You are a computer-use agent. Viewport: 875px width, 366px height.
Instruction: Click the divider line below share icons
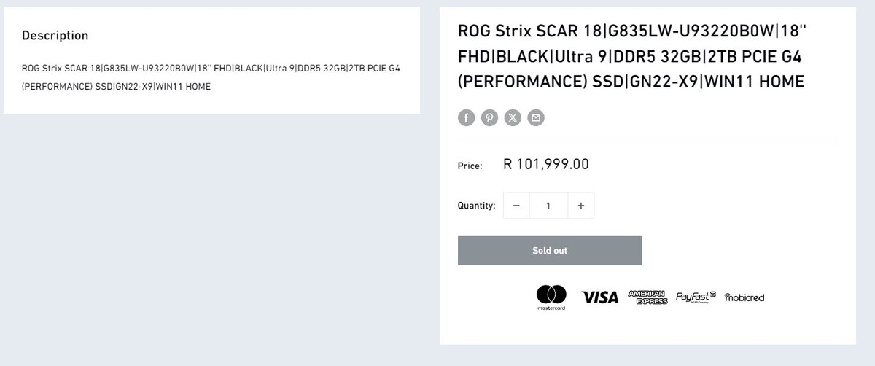(x=647, y=141)
